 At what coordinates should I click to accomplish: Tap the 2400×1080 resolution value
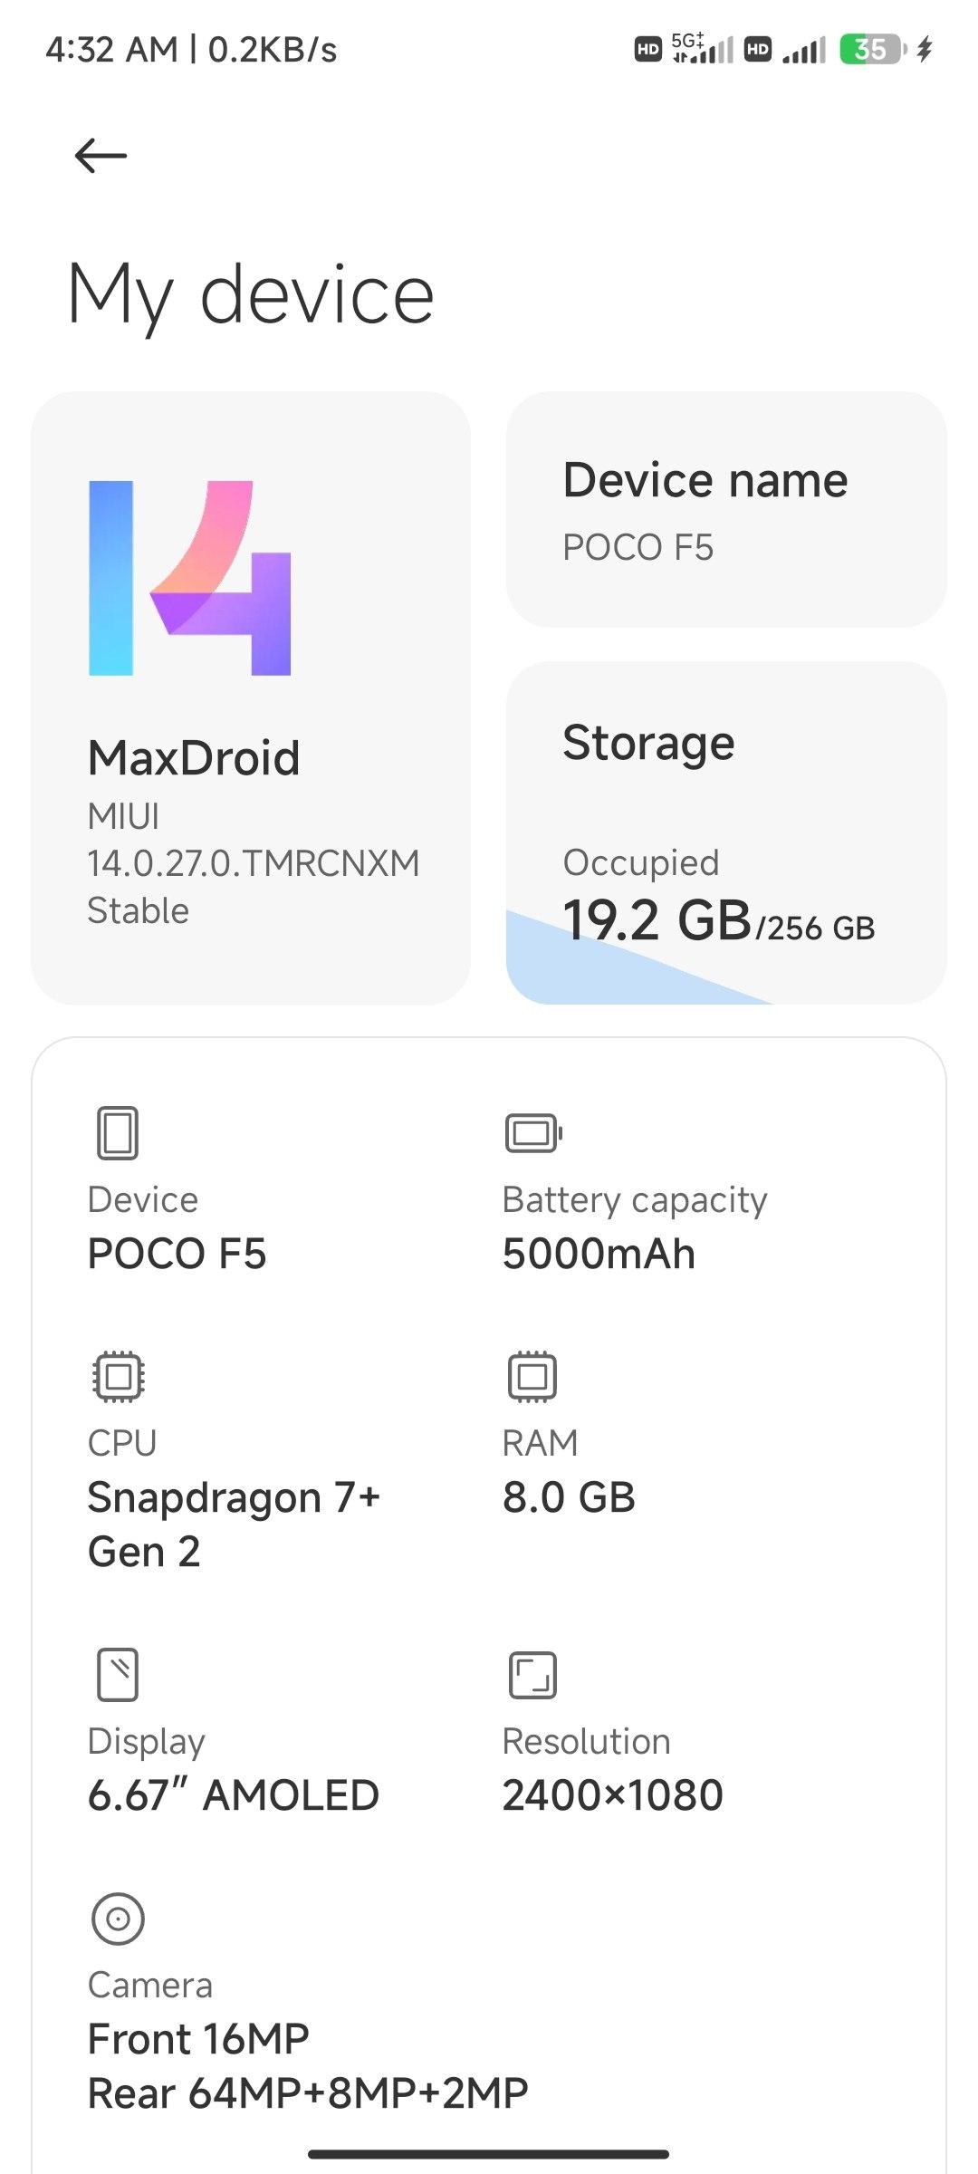pos(612,1795)
